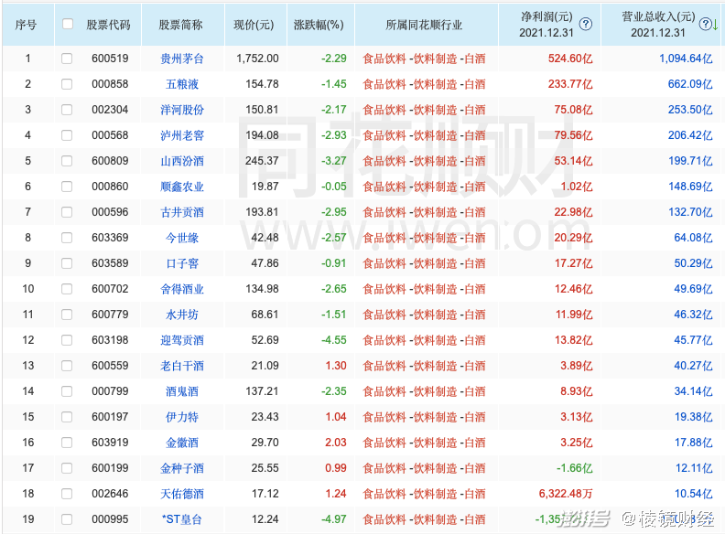This screenshot has width=725, height=534.
Task: Select net profit -1.66亿 cell
Action: [574, 468]
